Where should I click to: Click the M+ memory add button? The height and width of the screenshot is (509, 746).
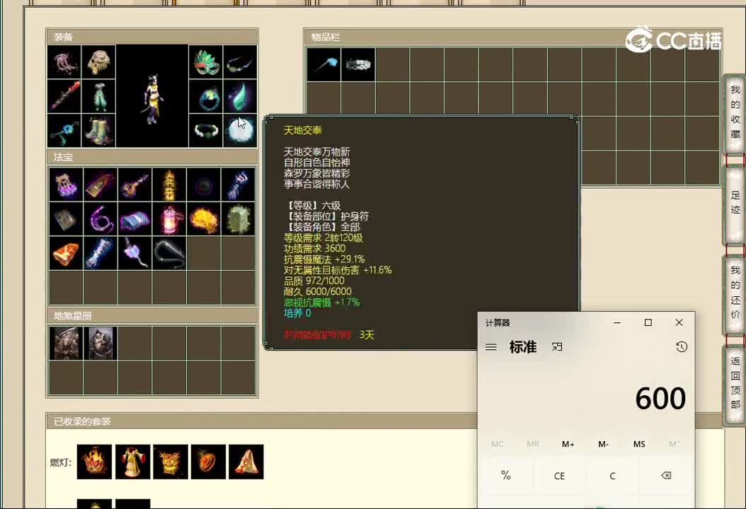(568, 444)
